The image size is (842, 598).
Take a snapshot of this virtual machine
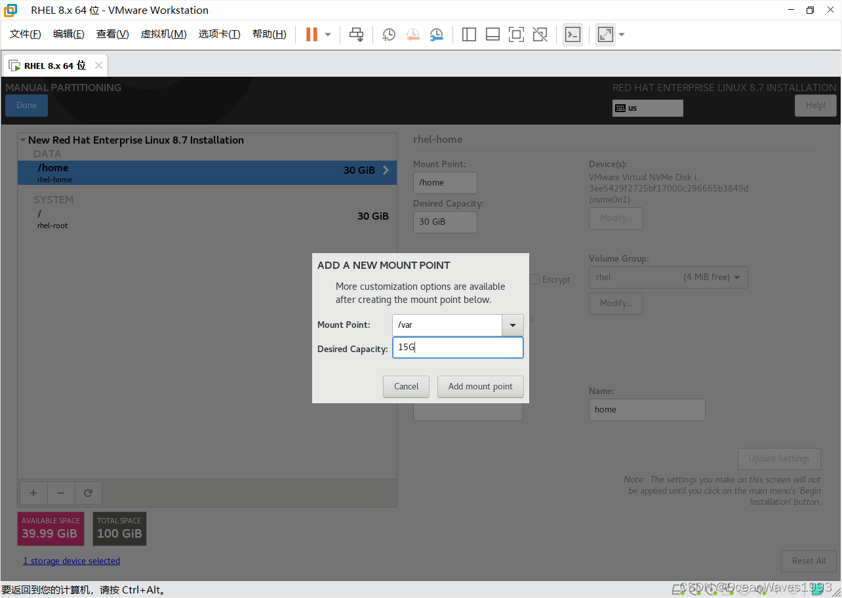point(389,35)
